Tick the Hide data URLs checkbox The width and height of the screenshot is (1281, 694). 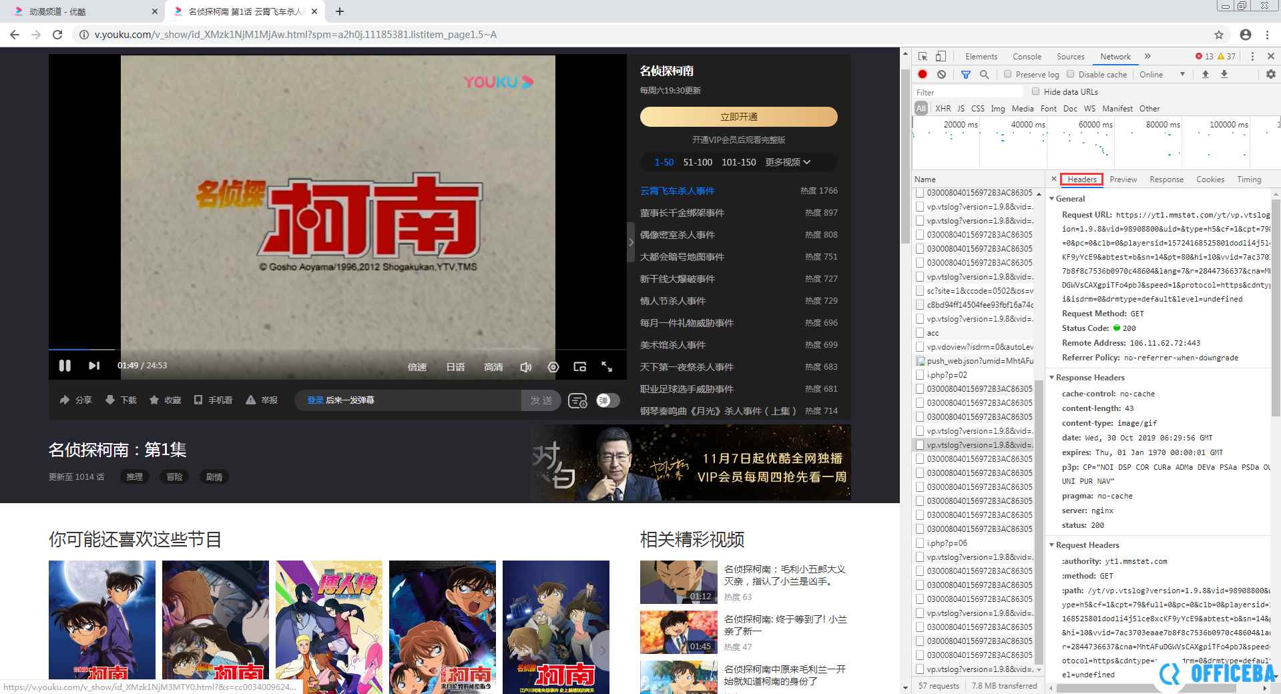coord(1036,91)
